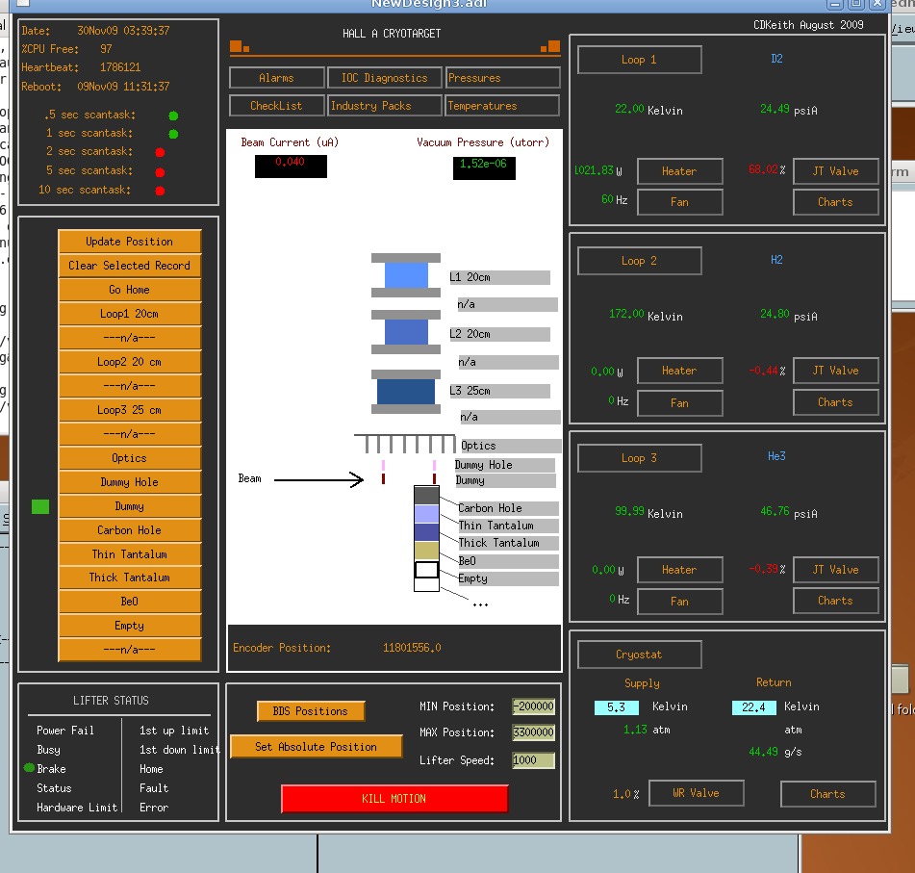
Task: Open Loop 2 JT Valve controls
Action: coord(836,371)
